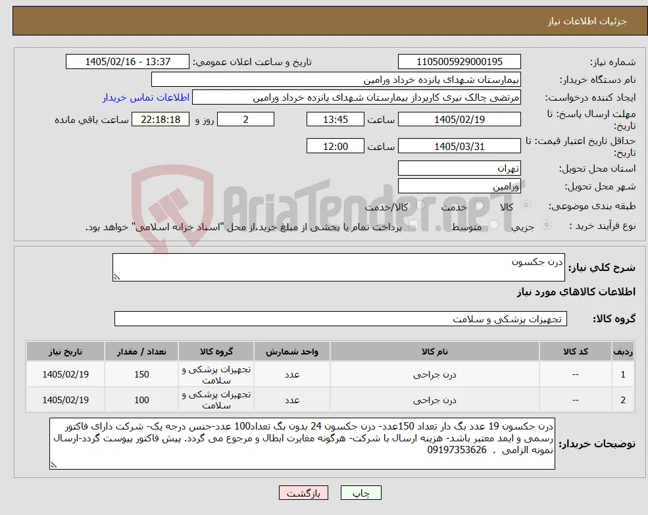Click the buyer notes text area

pos(302,443)
